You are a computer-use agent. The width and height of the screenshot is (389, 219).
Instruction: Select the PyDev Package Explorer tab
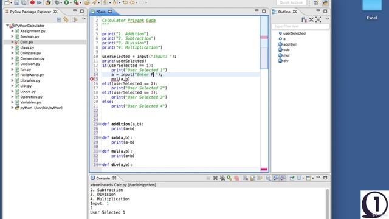click(30, 12)
